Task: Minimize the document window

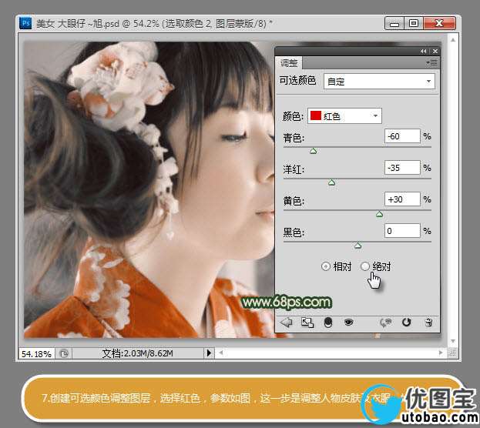Action: pyautogui.click(x=394, y=24)
